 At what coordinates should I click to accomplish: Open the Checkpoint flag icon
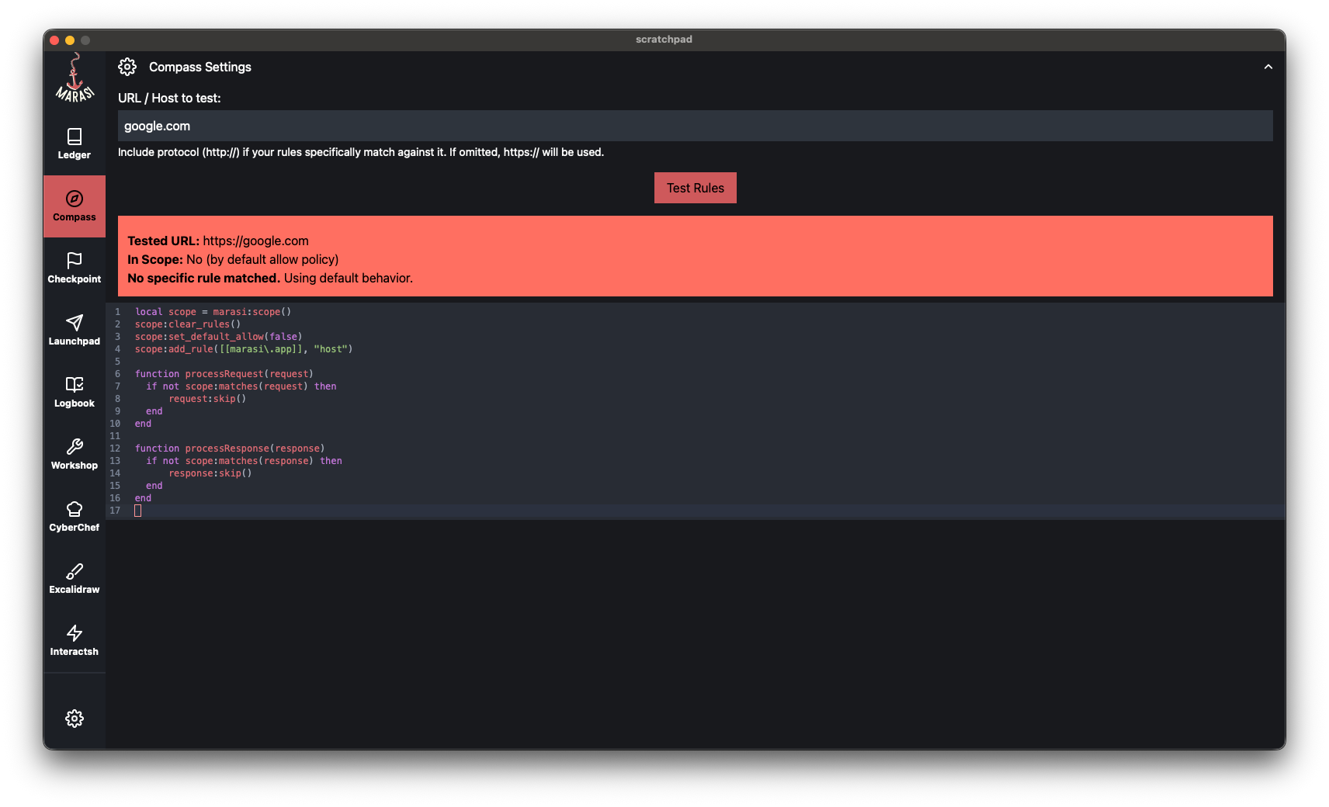[75, 268]
